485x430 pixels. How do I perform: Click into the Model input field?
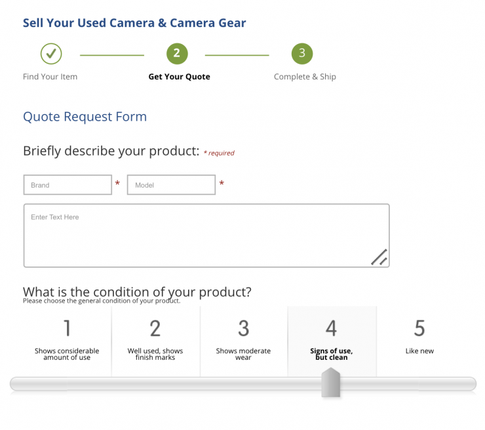pyautogui.click(x=171, y=185)
